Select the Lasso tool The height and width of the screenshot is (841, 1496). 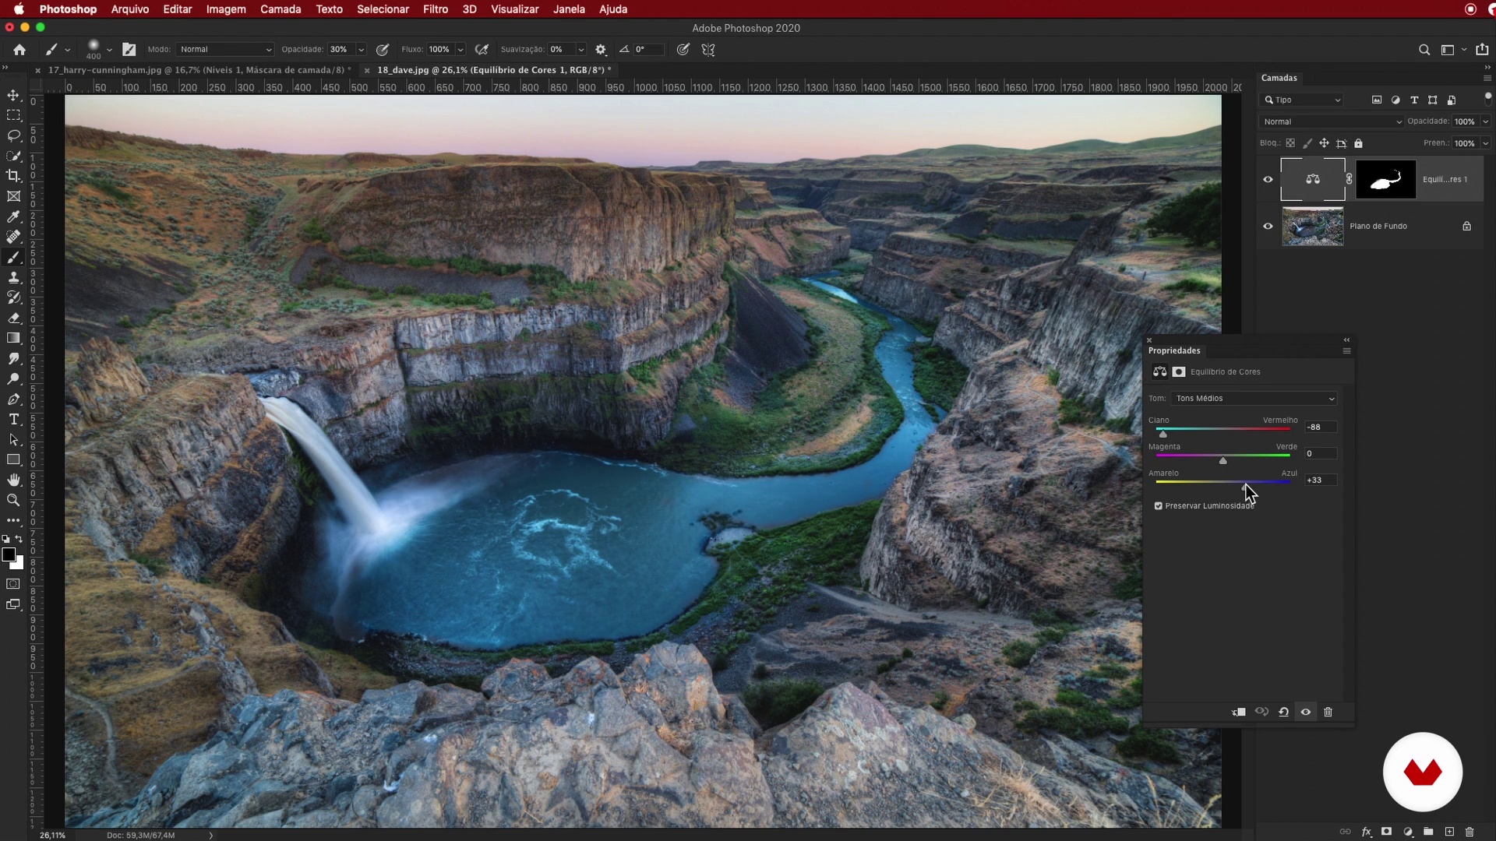coord(13,135)
